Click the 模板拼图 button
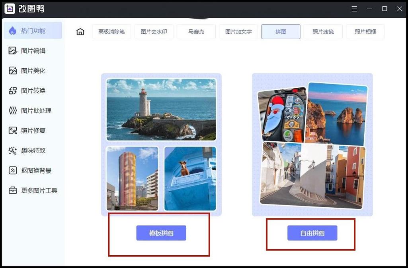Viewport: 408px width, 268px height. pos(161,233)
